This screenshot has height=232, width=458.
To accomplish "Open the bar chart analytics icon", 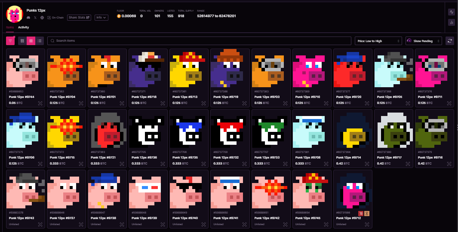I will (451, 22).
